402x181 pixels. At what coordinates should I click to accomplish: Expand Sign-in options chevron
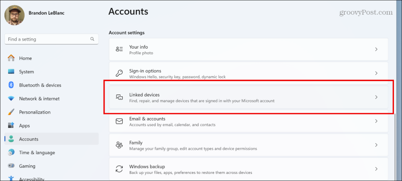[x=376, y=73]
